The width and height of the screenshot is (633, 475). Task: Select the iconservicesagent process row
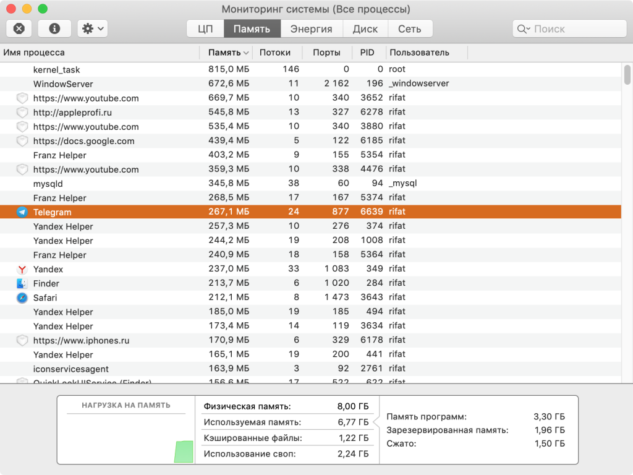click(x=310, y=369)
